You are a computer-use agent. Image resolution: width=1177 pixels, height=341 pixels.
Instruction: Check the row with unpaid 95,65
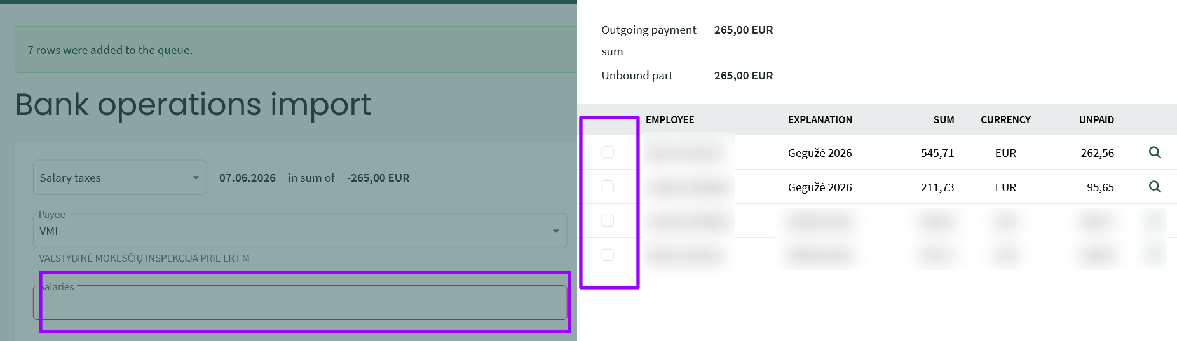coord(608,187)
